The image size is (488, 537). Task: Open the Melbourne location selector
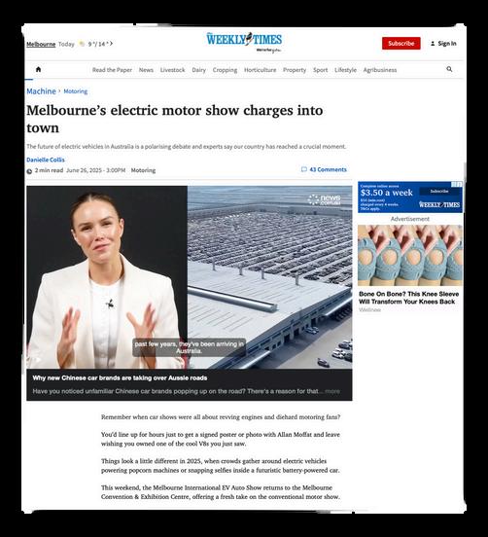[x=41, y=44]
